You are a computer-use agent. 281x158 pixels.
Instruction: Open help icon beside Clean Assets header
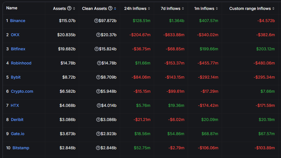click(x=110, y=8)
